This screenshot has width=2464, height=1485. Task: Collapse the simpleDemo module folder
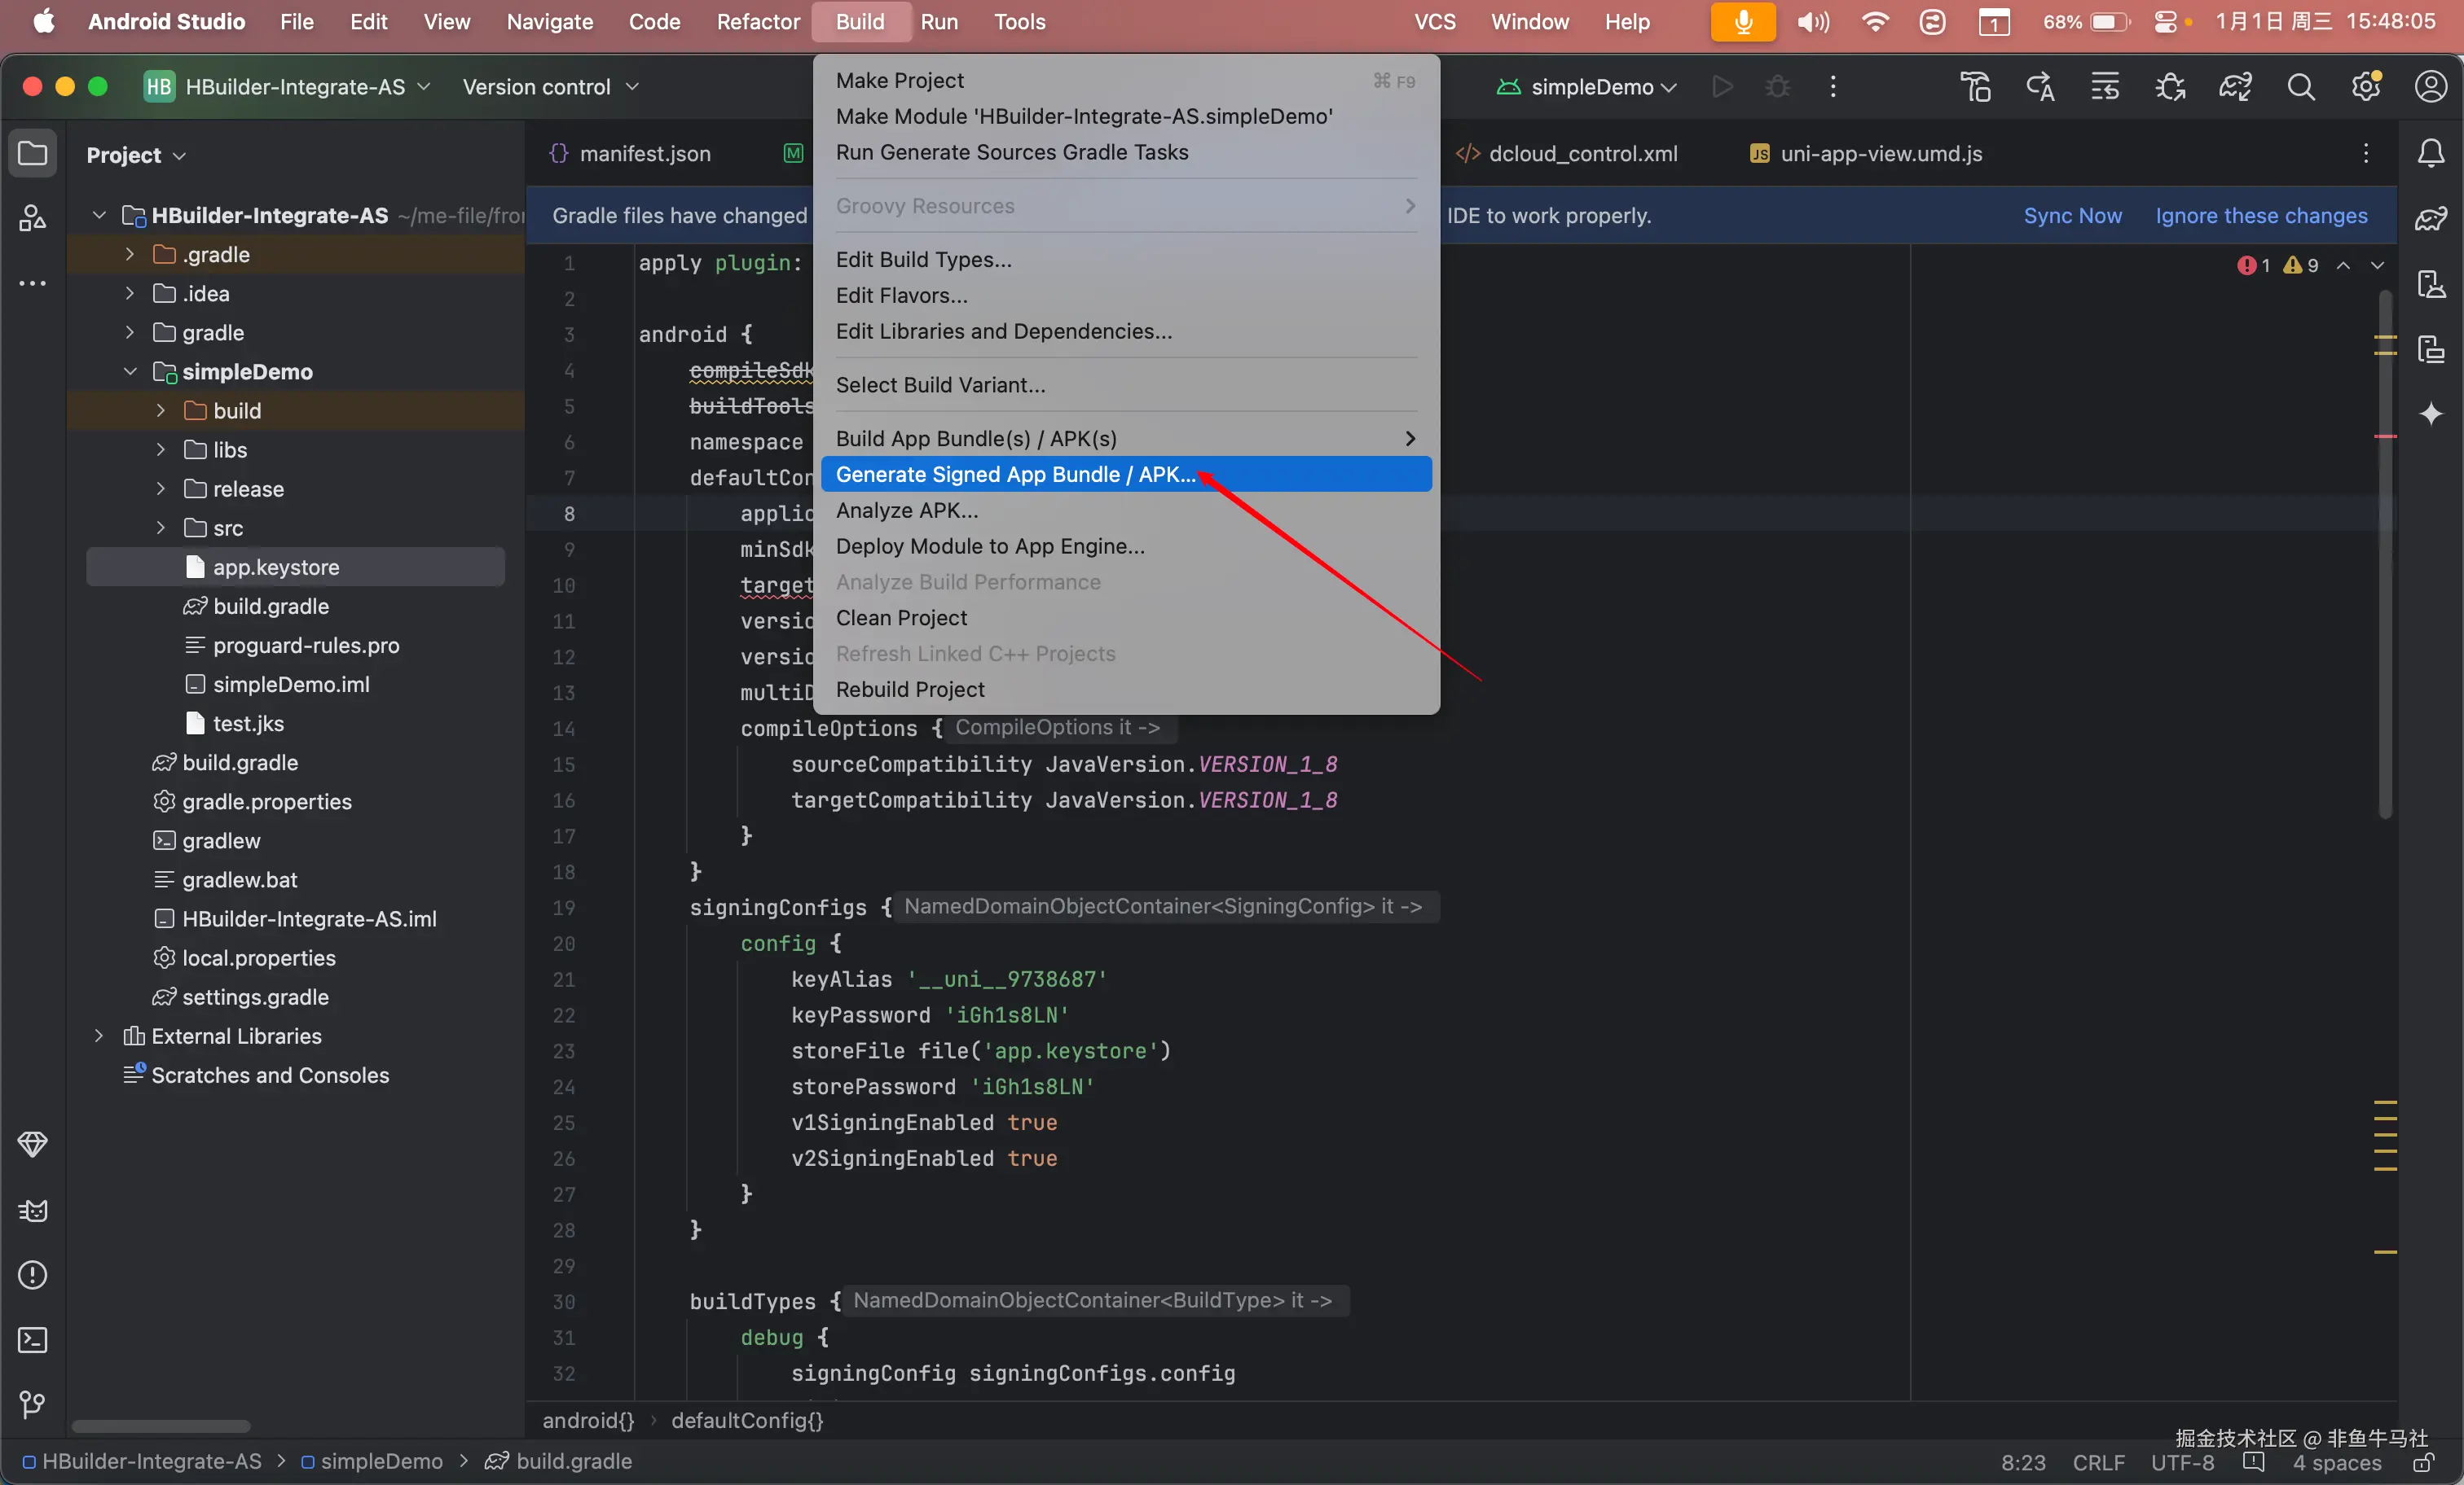pos(130,372)
